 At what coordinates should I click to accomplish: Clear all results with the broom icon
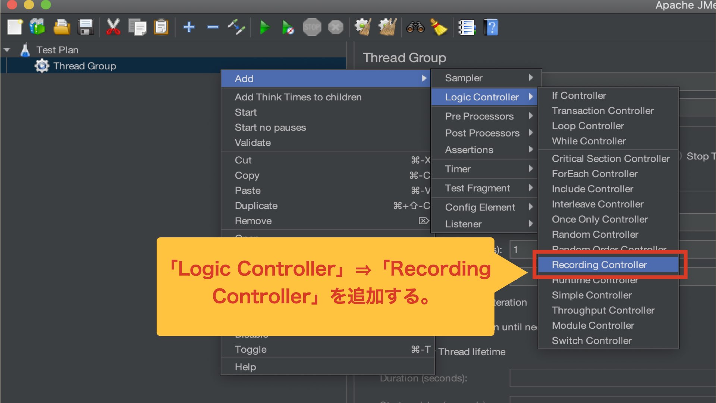439,26
